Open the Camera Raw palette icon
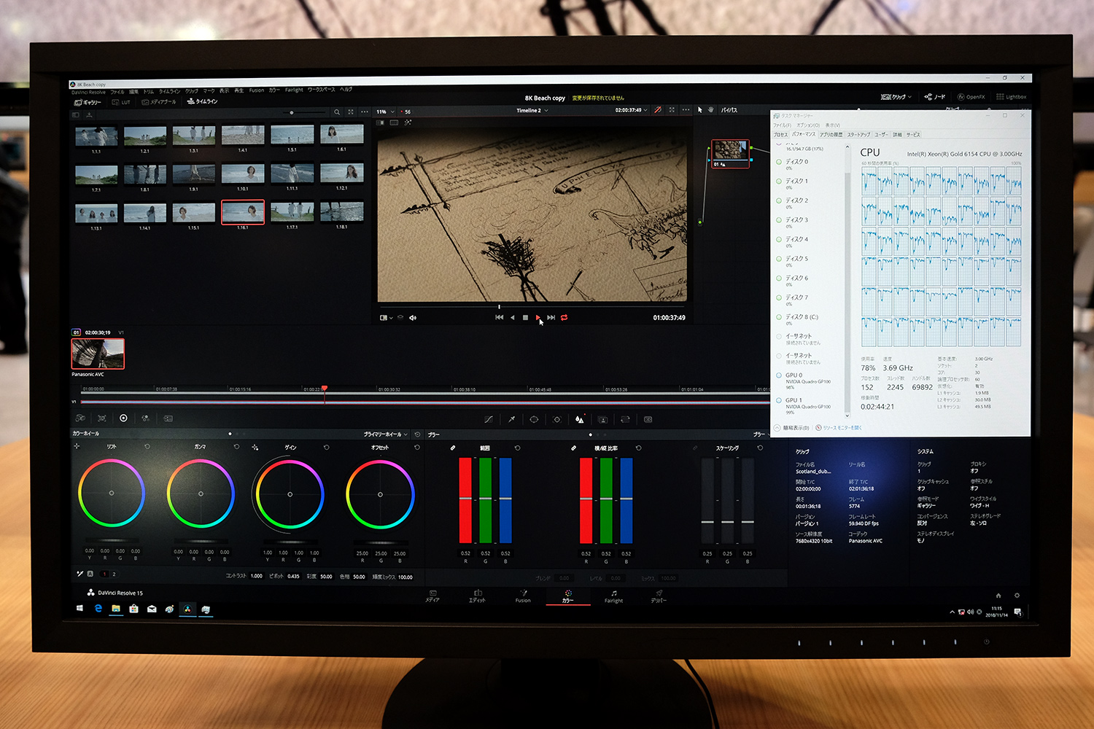 pos(80,418)
